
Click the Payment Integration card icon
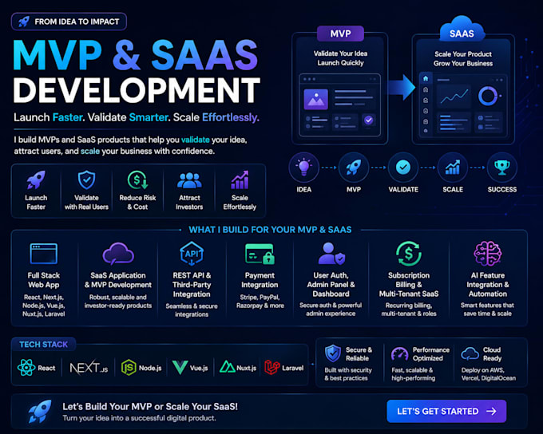260,254
